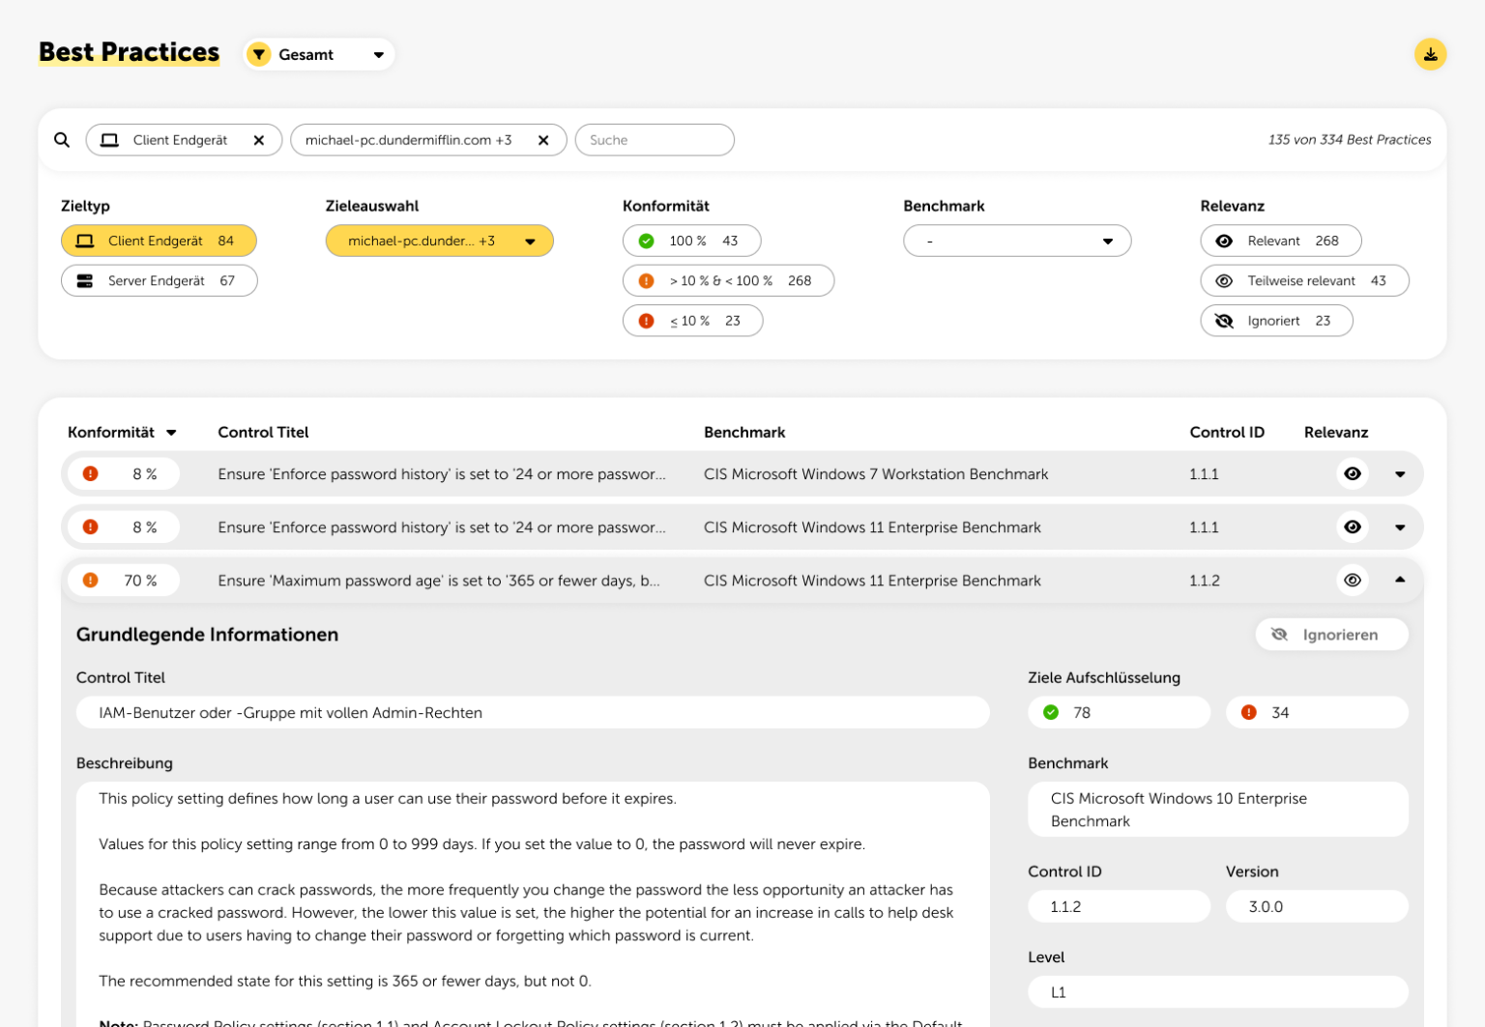Click the Control ID 1.1.2 field
Screen dimensions: 1485x1027
(1119, 906)
